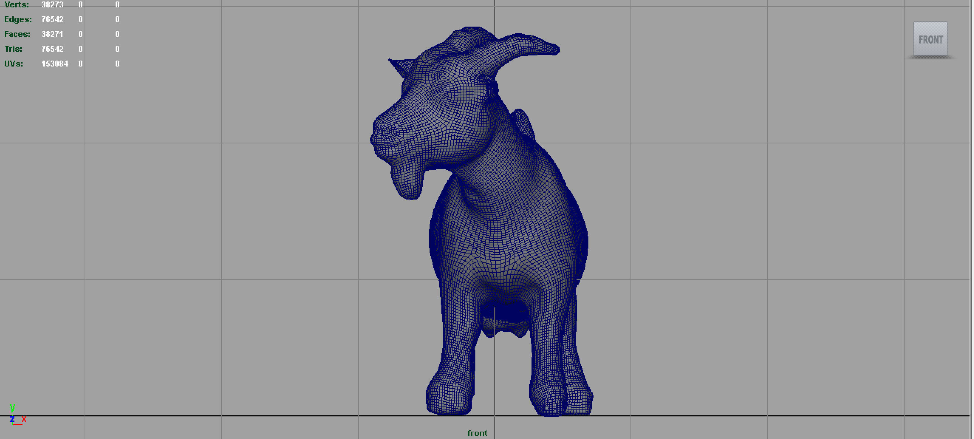Click the 'front' camera name label
The height and width of the screenshot is (439, 974).
(x=477, y=433)
